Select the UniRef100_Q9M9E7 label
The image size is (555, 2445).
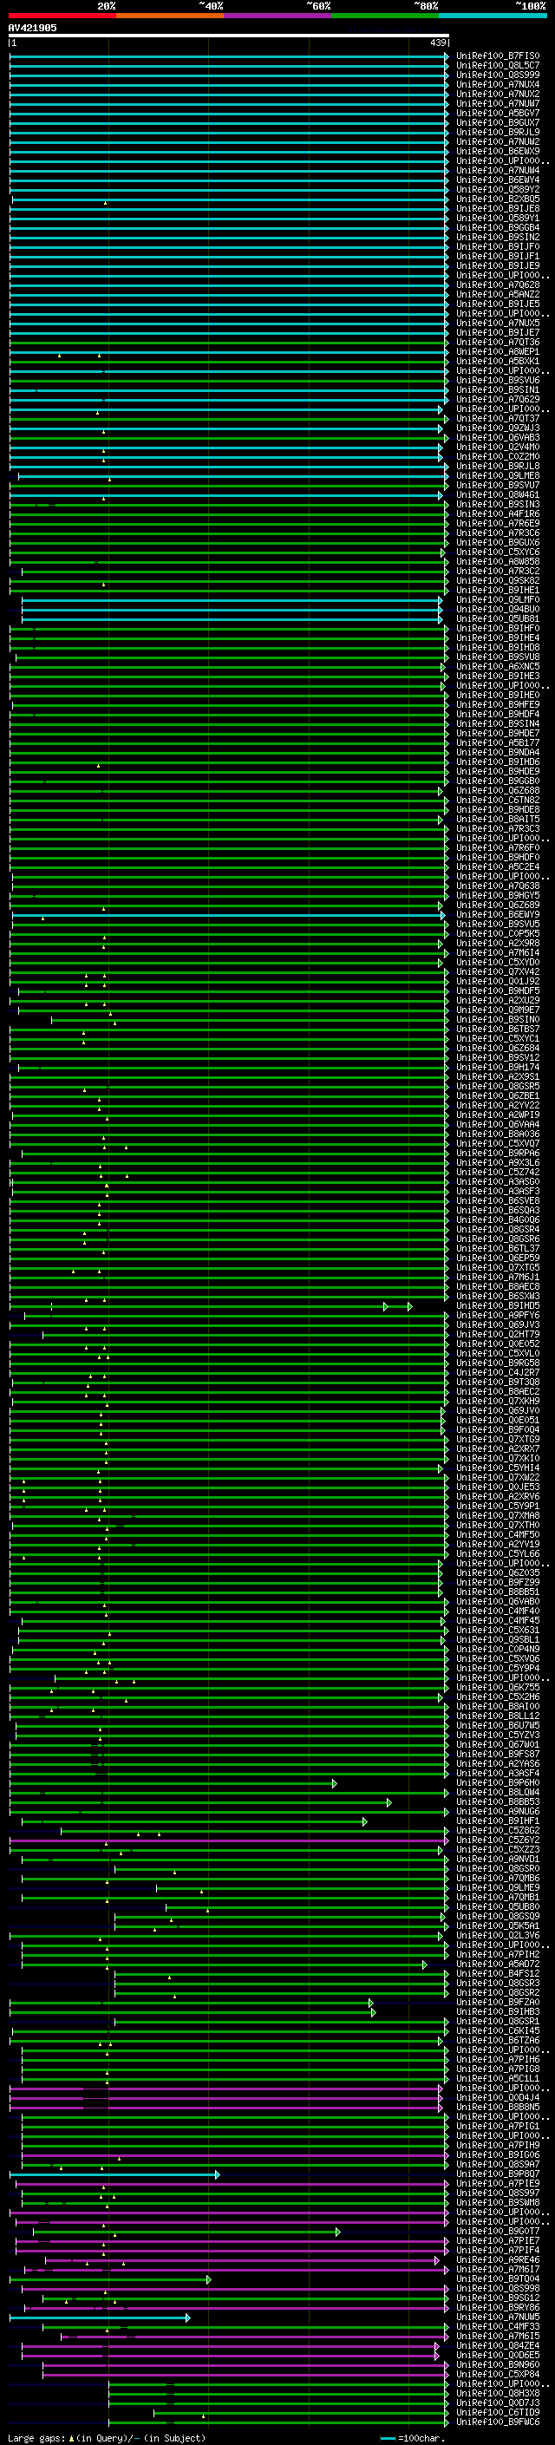[497, 1010]
